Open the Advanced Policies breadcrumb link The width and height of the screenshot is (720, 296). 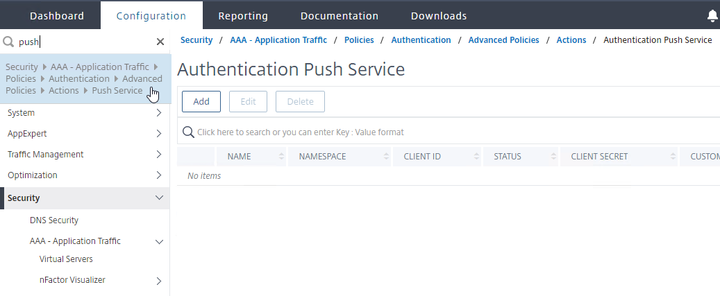point(504,40)
